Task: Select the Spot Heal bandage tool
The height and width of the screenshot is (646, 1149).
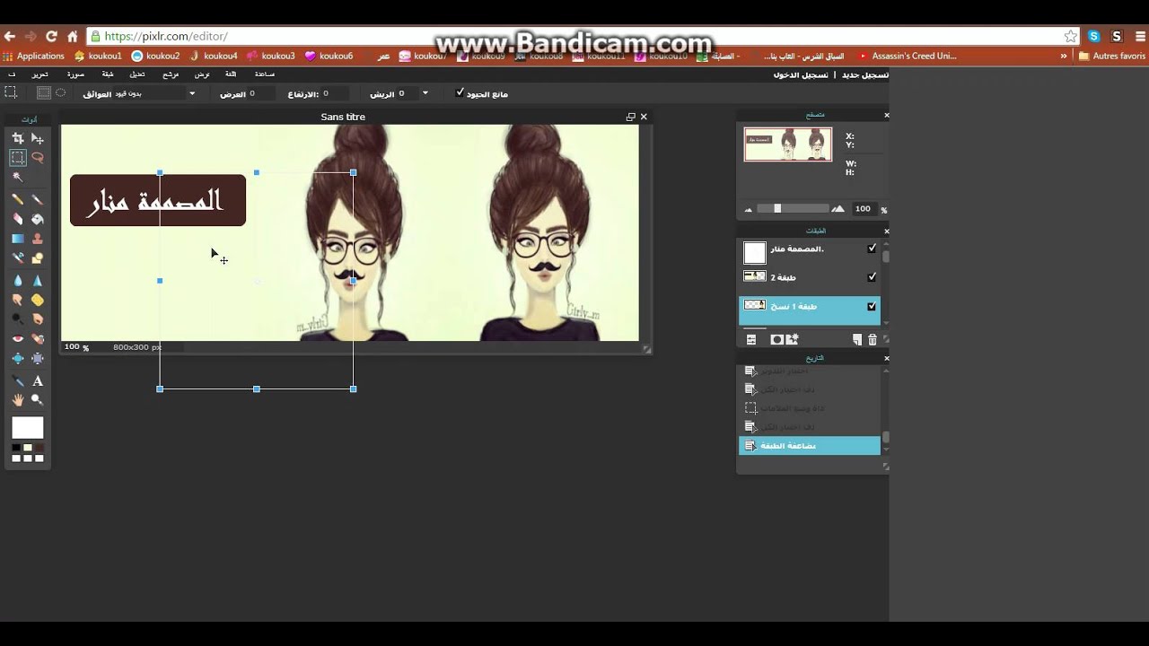Action: coord(38,339)
